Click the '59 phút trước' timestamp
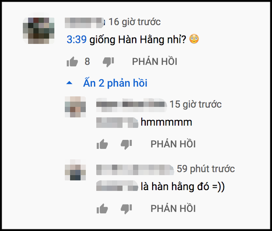The image size is (272, 231). pos(206,169)
